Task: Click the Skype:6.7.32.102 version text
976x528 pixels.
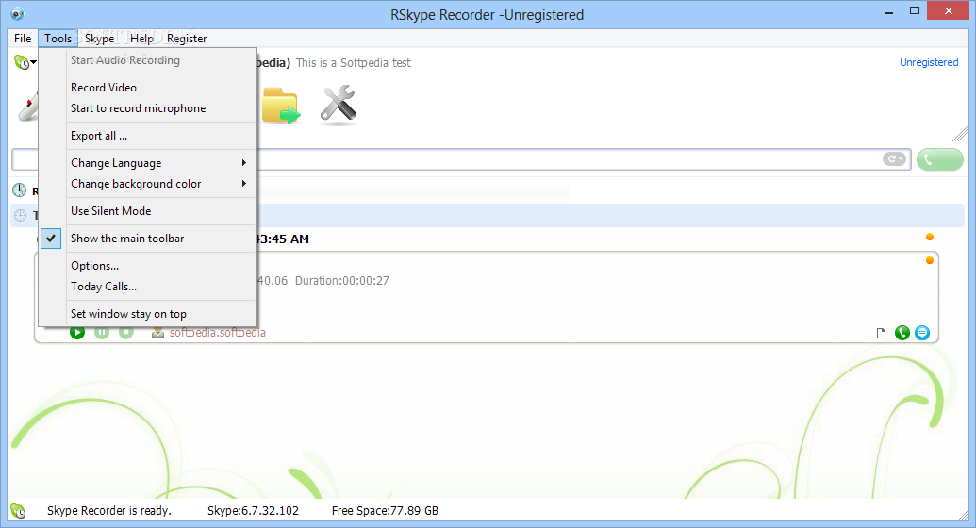Action: 253,511
